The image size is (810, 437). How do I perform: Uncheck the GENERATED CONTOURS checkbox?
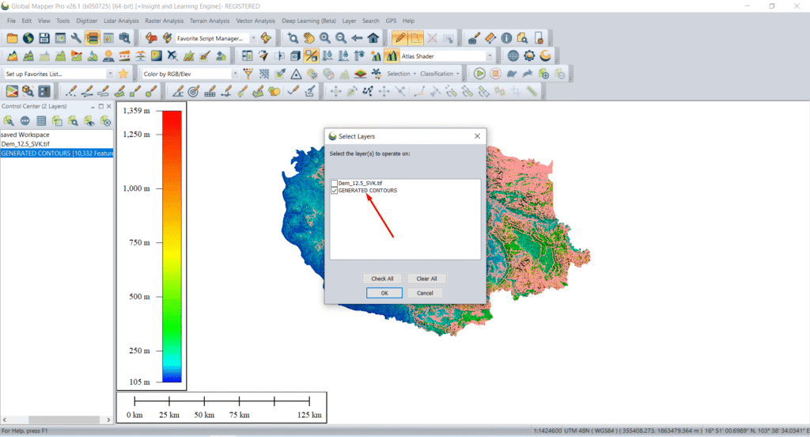pos(335,190)
